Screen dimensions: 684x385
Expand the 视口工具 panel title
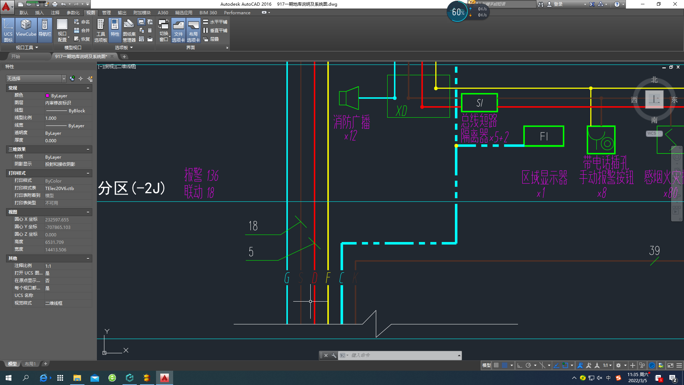click(27, 47)
